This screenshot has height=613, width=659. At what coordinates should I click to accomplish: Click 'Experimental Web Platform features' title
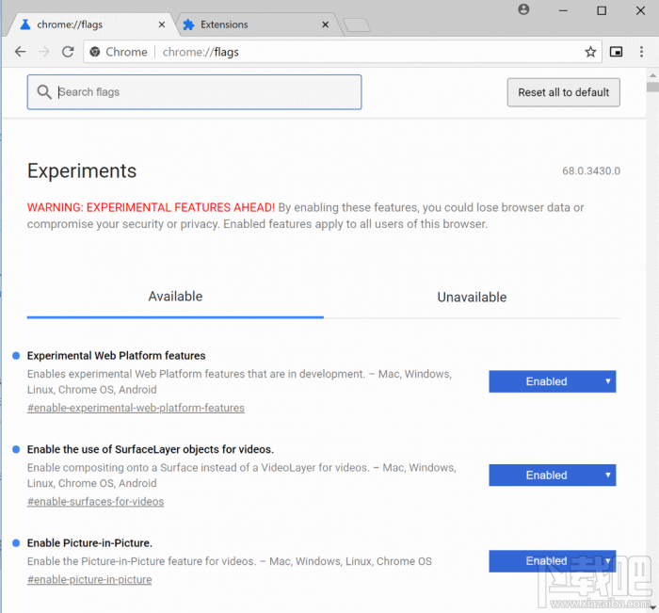tap(116, 356)
